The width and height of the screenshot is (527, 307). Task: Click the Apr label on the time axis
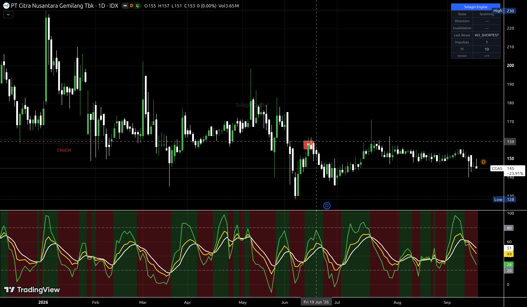point(187,302)
